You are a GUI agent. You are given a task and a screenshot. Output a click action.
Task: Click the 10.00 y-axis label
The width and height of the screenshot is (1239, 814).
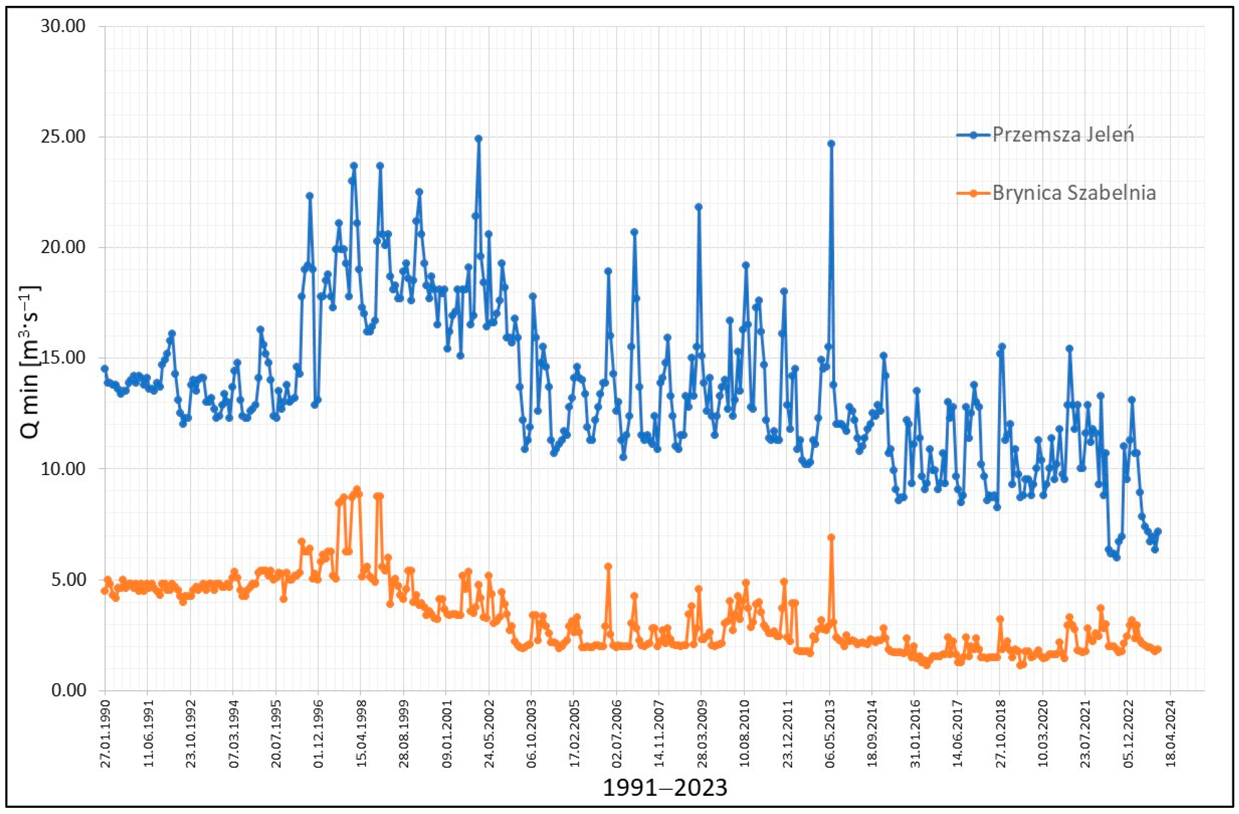click(x=63, y=469)
